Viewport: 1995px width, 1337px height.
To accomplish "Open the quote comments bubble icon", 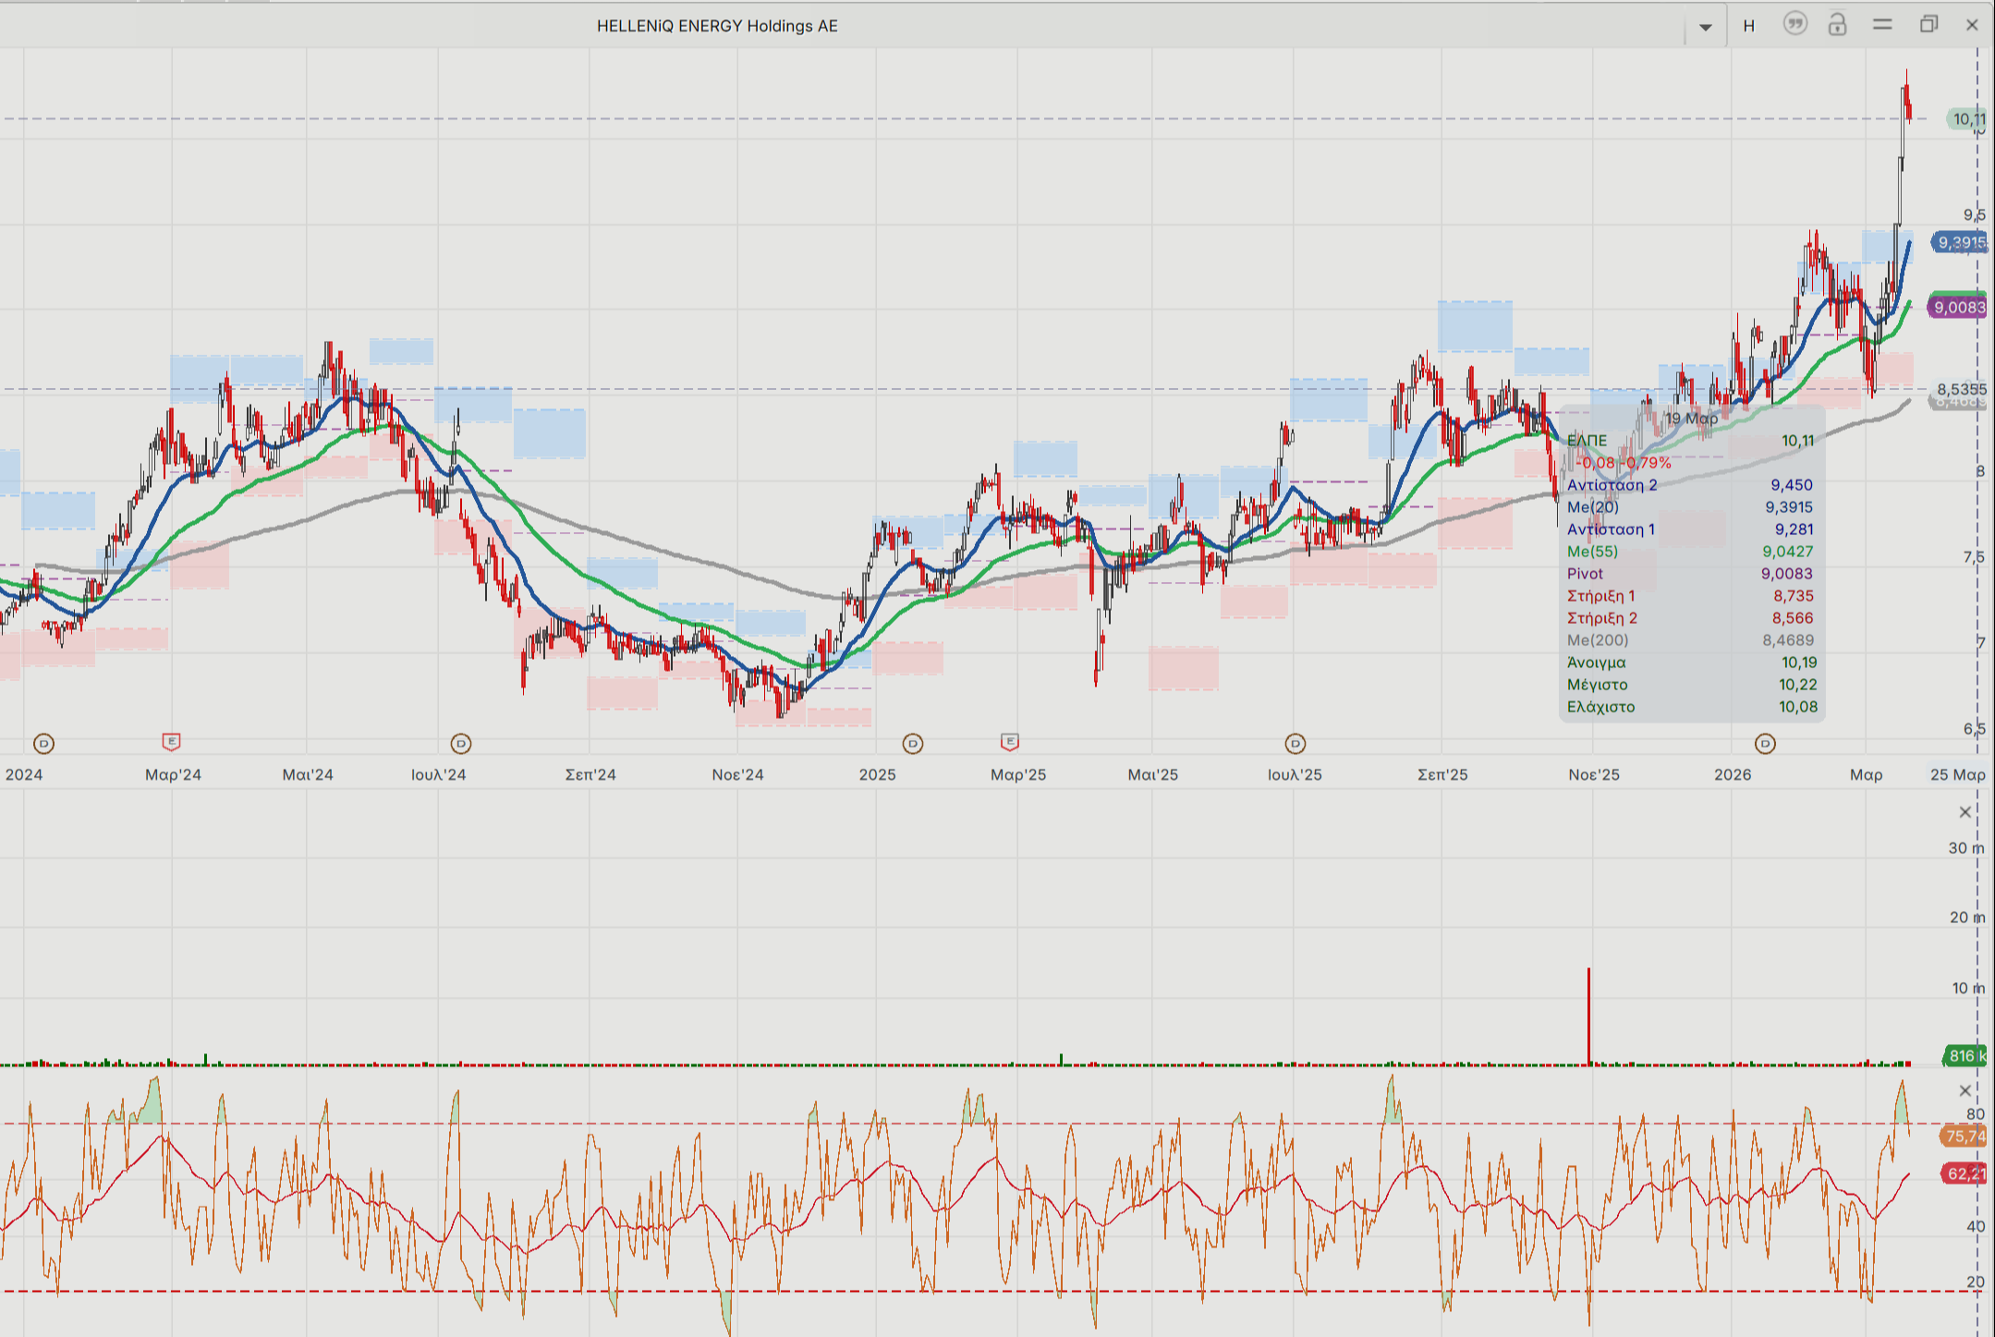I will pyautogui.click(x=1794, y=25).
